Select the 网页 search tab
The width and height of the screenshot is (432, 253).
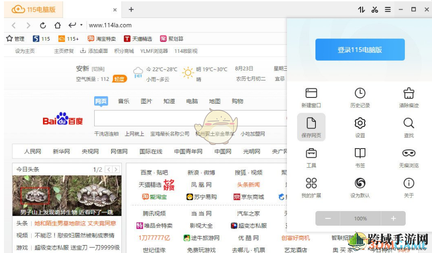(x=101, y=101)
